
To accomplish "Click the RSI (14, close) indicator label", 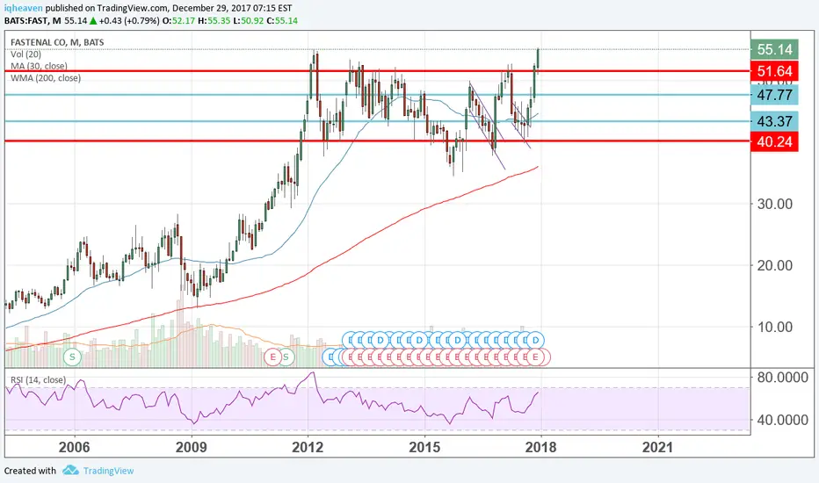I will pos(38,380).
